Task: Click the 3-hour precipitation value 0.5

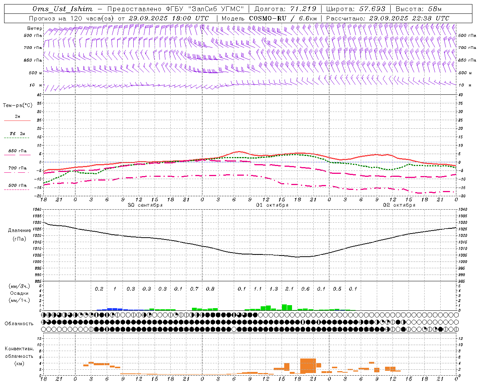Action: point(337,289)
